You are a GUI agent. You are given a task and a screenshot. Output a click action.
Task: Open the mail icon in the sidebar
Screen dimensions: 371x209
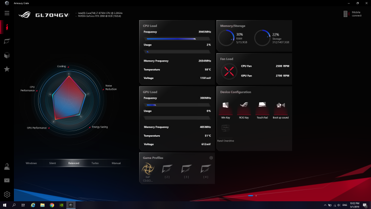[x=7, y=180]
